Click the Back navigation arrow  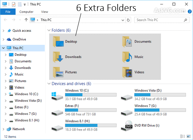point(5,20)
